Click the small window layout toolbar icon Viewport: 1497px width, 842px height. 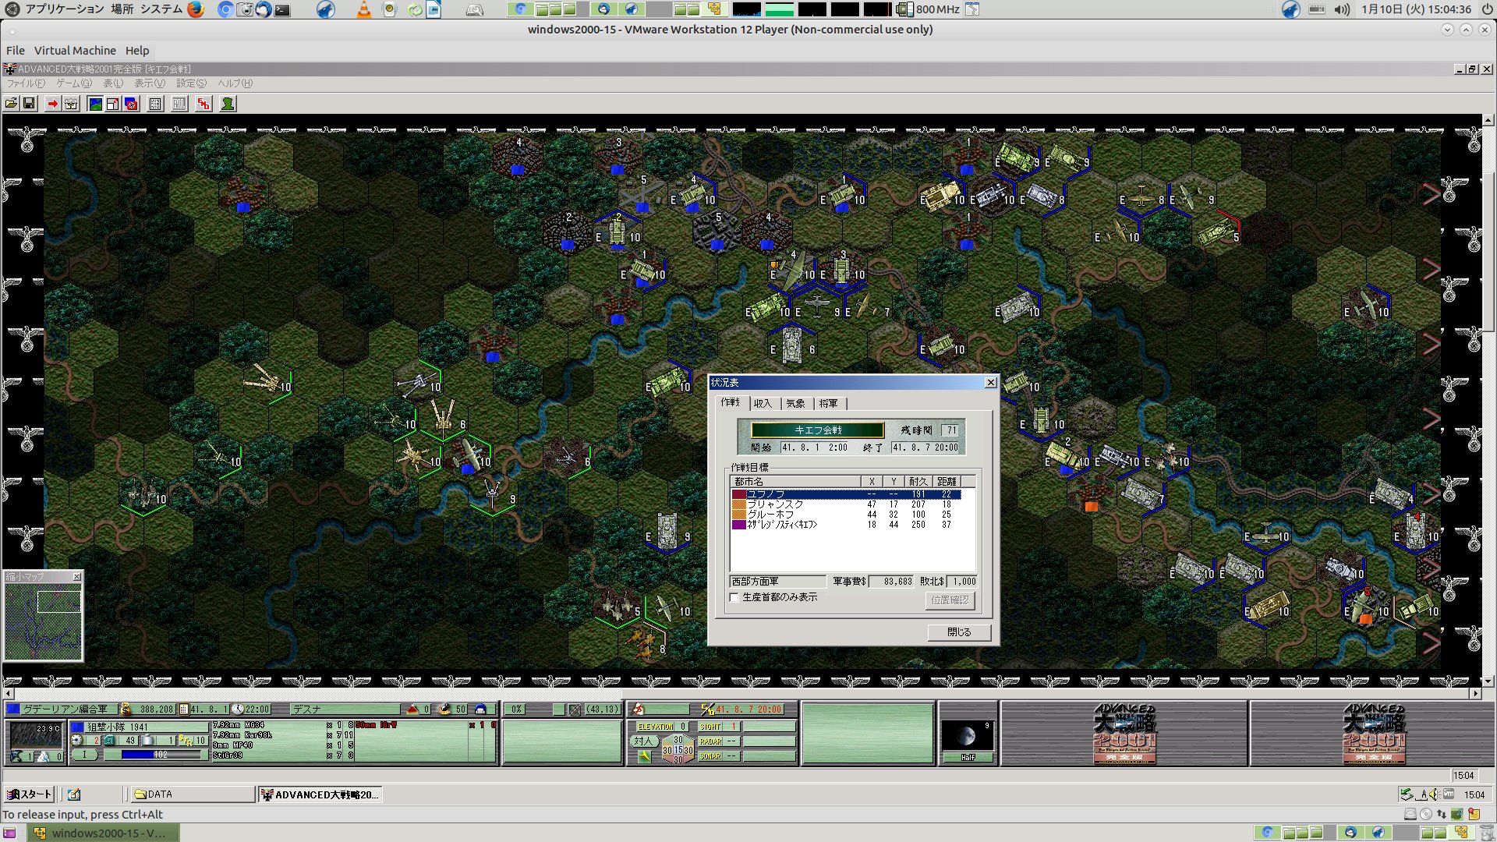[x=113, y=104]
